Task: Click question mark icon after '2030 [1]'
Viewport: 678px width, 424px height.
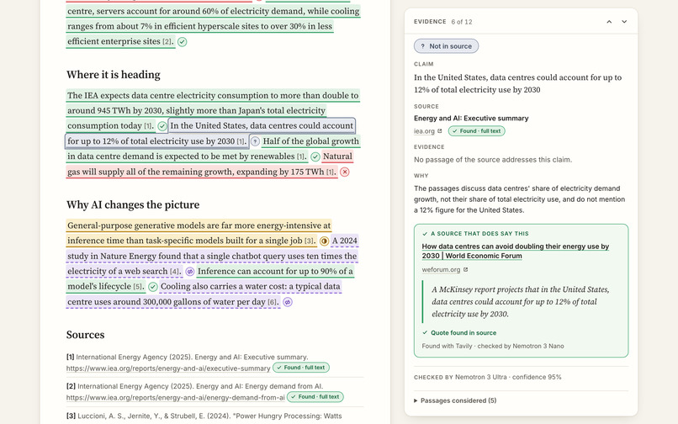Action: click(255, 141)
